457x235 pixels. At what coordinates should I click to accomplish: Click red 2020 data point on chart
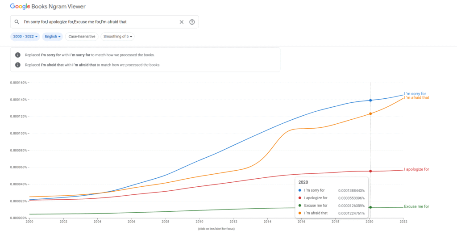click(370, 171)
